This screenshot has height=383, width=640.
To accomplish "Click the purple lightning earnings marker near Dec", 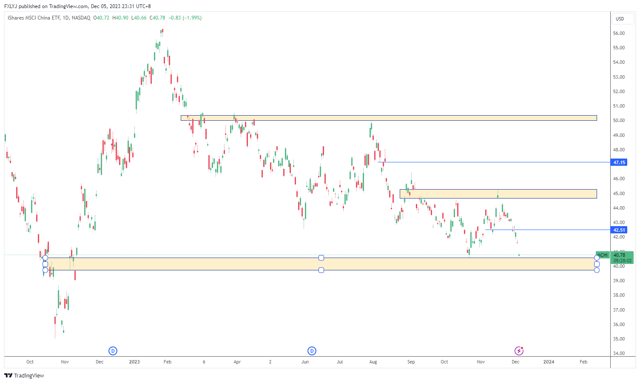I will (x=519, y=351).
